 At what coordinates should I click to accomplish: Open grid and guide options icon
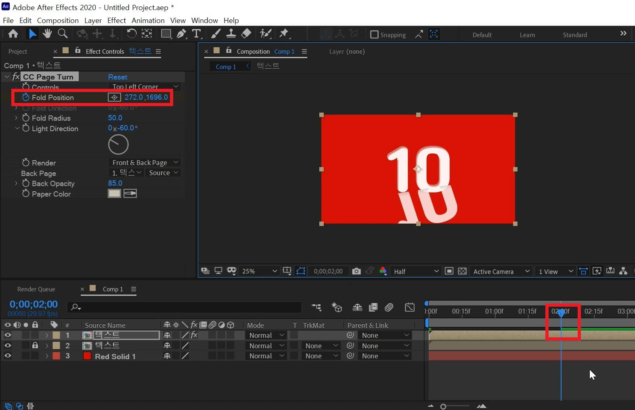point(287,271)
